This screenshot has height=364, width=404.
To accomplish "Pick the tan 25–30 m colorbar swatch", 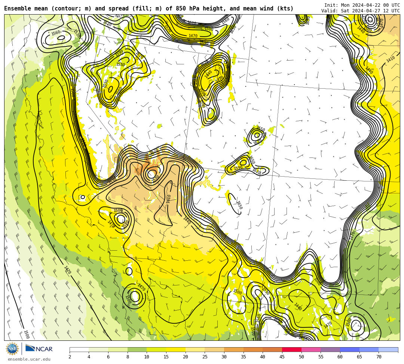I will 214,349.
